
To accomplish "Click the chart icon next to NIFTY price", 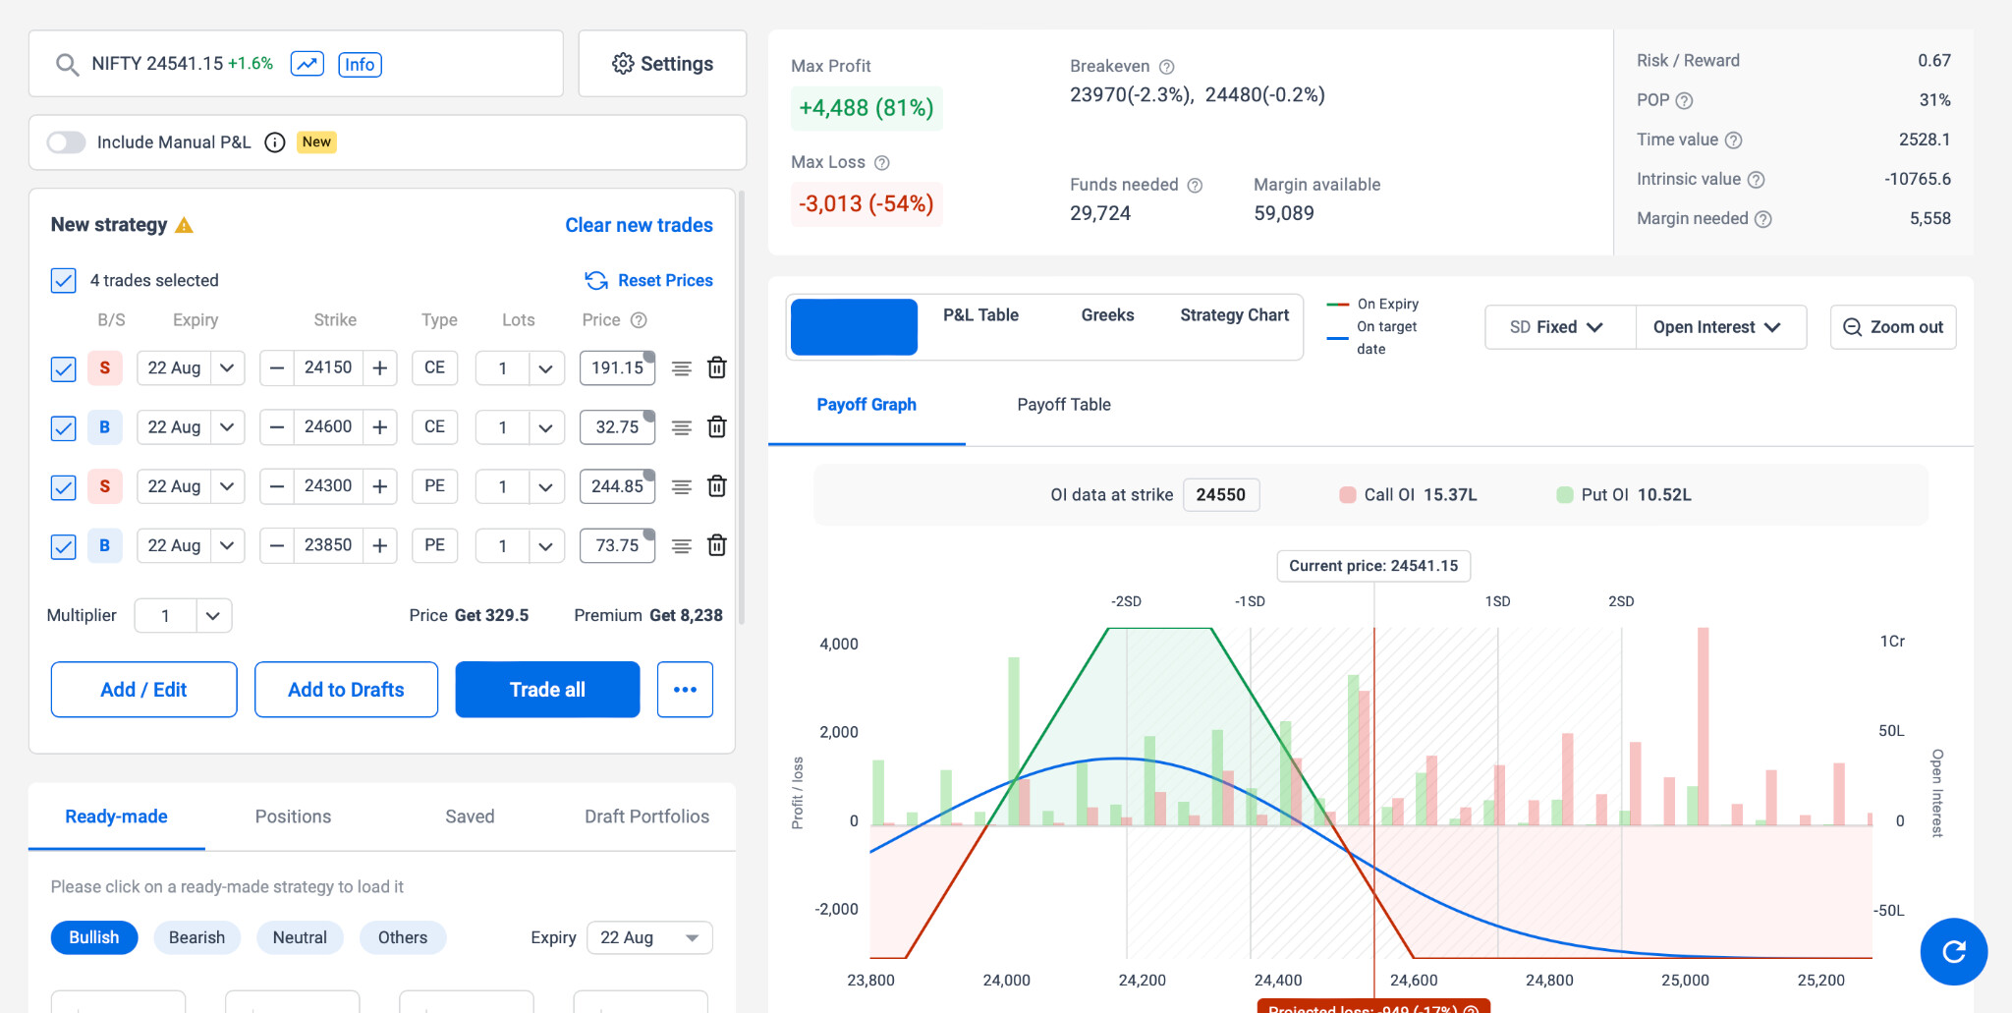I will (307, 64).
